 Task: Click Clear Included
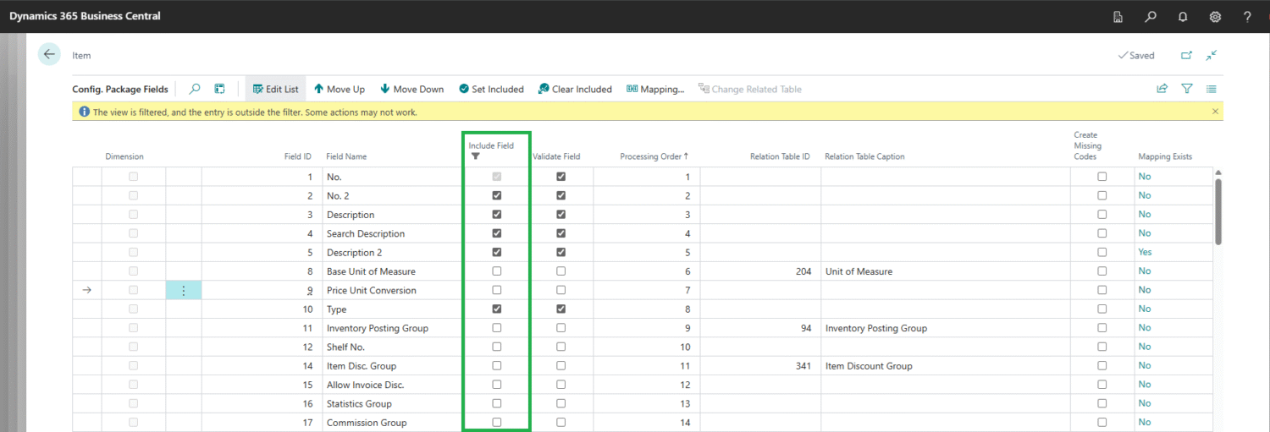tap(576, 89)
